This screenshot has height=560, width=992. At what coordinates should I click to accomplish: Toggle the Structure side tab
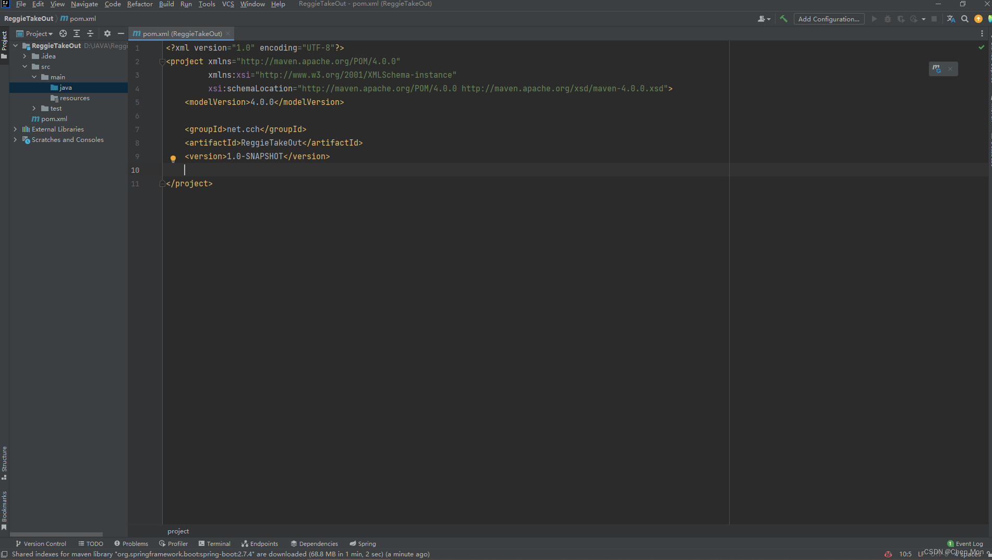coord(4,463)
